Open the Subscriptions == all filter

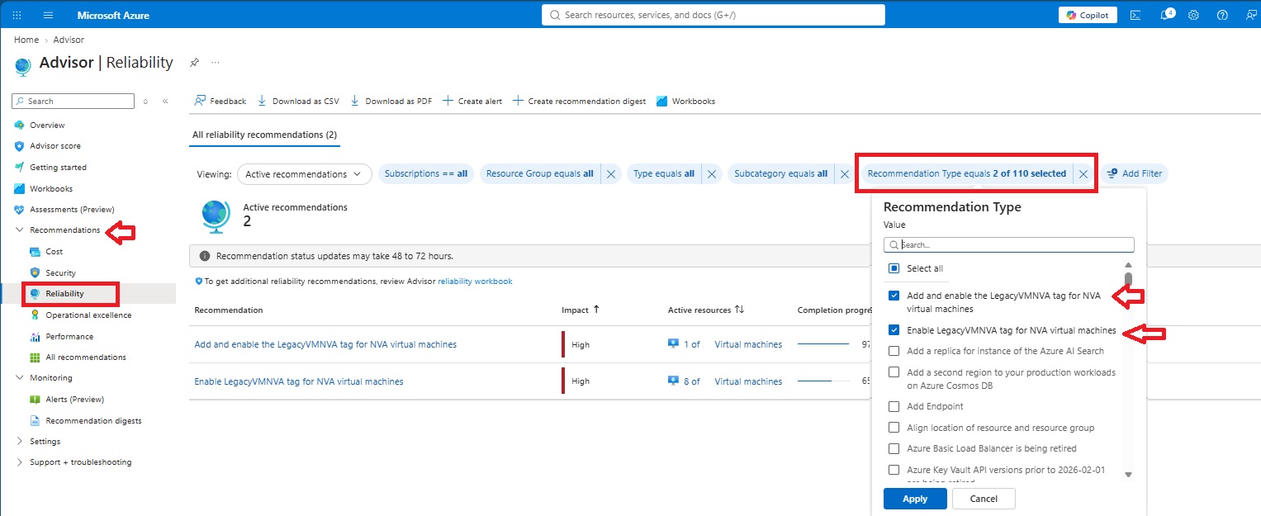pos(426,174)
